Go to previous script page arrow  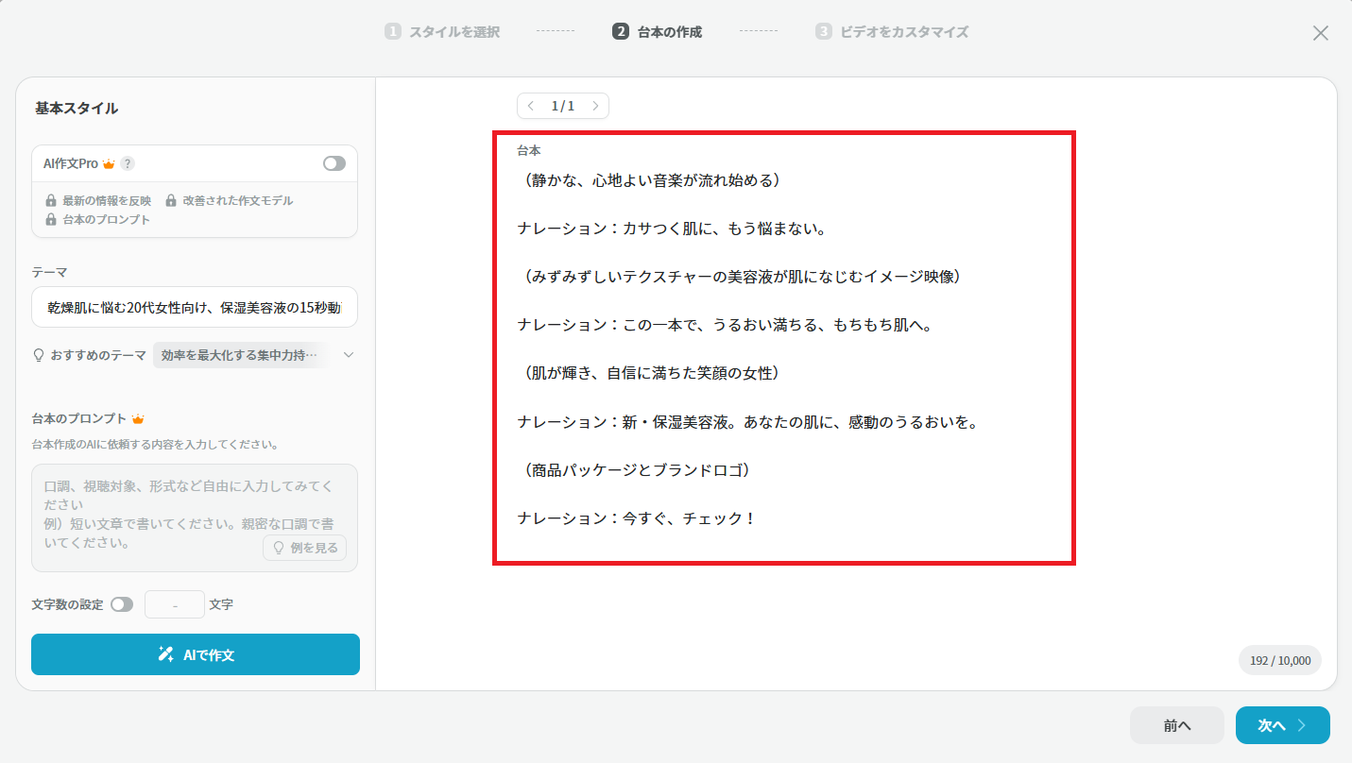(x=531, y=106)
